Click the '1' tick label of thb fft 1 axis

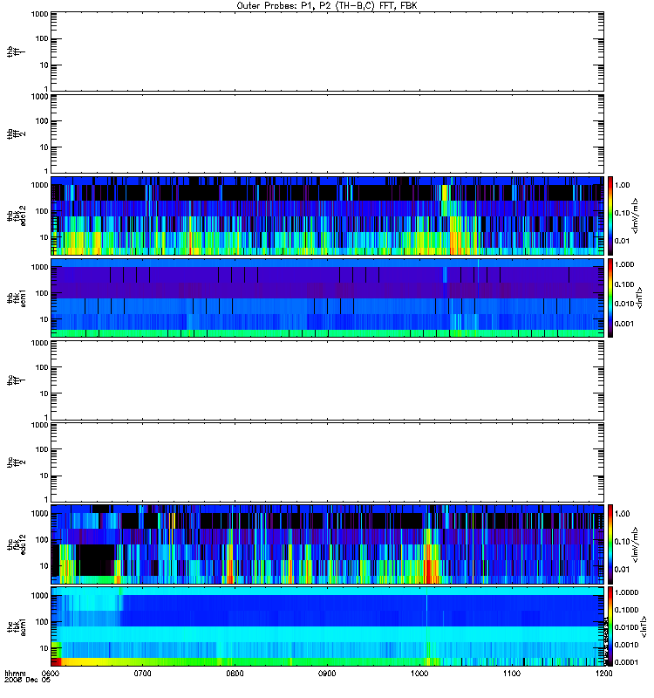46,89
